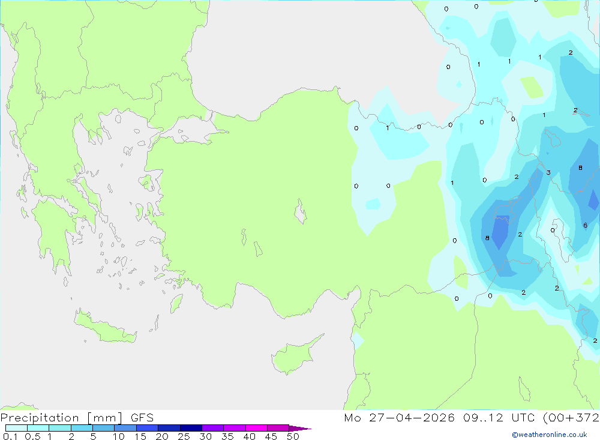Pick the 10–15 mm legend color swatch
600x440 pixels.
point(125,428)
